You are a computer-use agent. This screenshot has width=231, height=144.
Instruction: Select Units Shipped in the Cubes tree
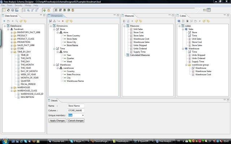point(198,55)
